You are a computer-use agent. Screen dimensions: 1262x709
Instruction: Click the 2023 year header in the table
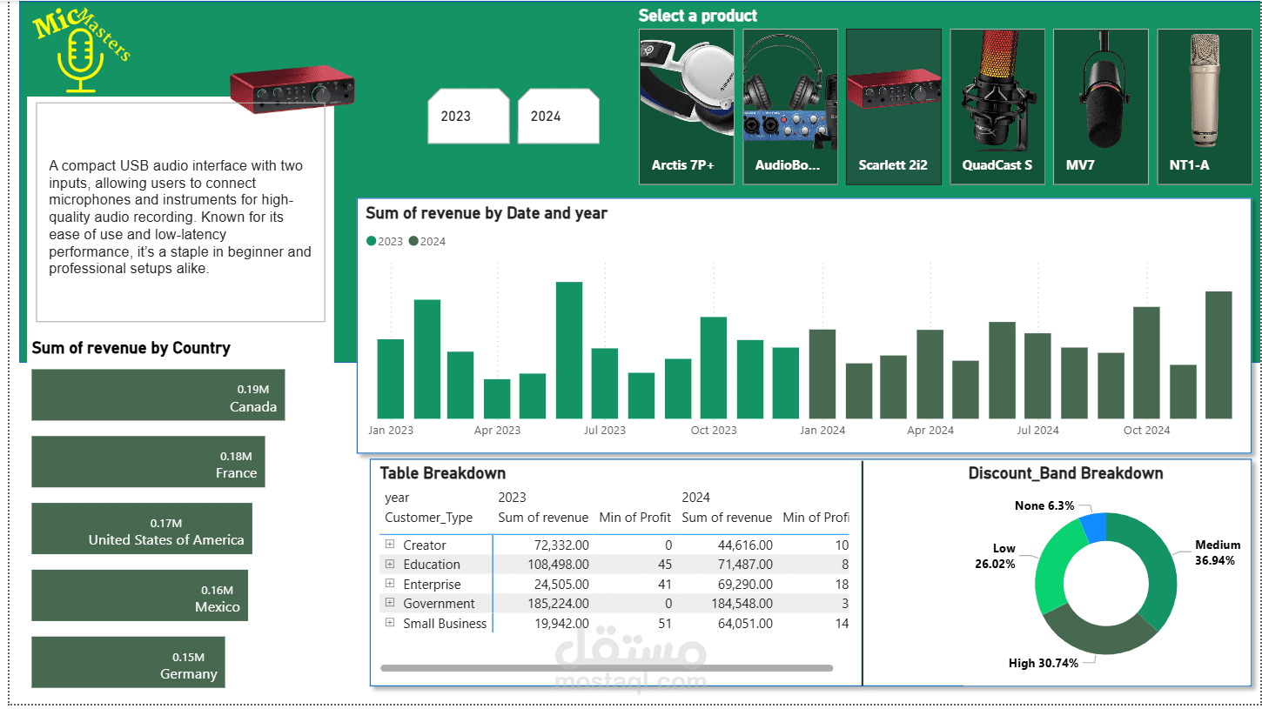pos(512,498)
